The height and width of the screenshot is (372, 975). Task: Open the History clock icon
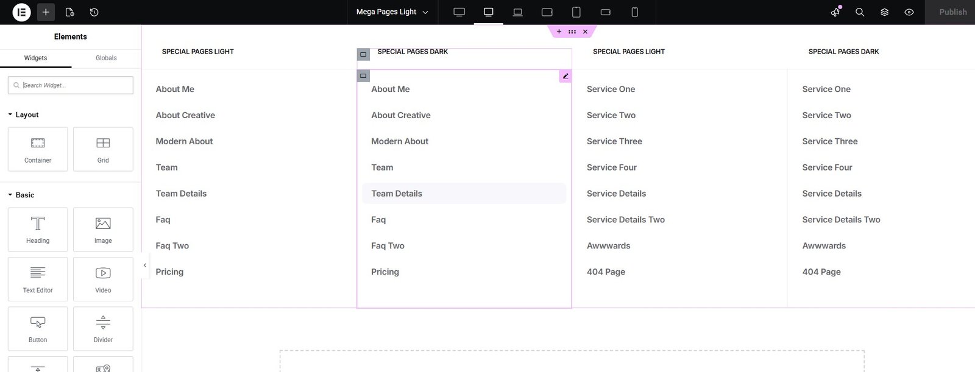[94, 12]
